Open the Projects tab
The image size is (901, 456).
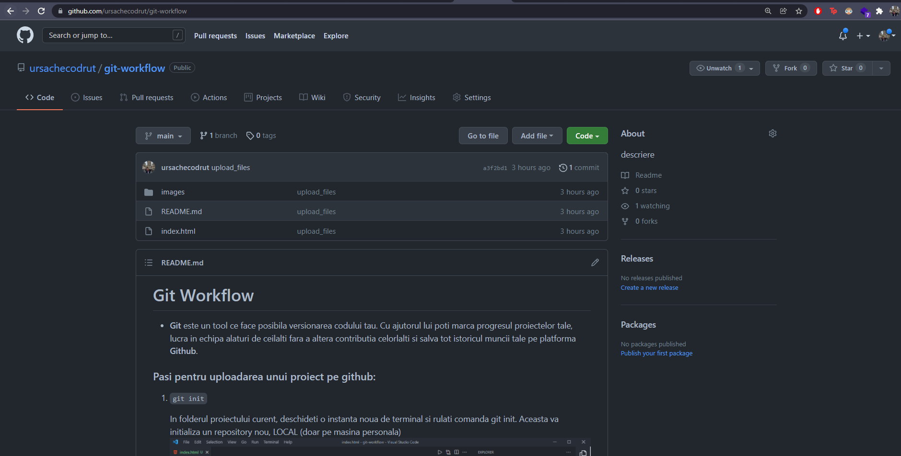[x=263, y=98]
